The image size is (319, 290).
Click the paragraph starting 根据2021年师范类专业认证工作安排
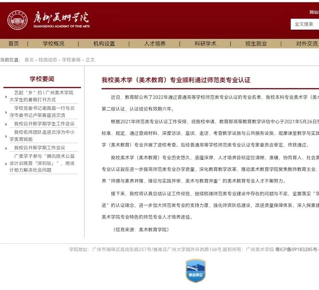pos(210,133)
